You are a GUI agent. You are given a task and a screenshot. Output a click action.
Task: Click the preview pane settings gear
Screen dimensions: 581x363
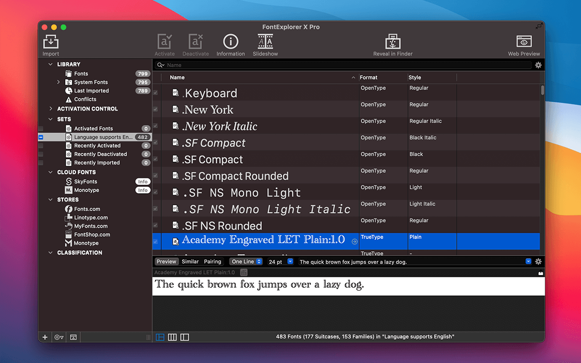pyautogui.click(x=538, y=261)
